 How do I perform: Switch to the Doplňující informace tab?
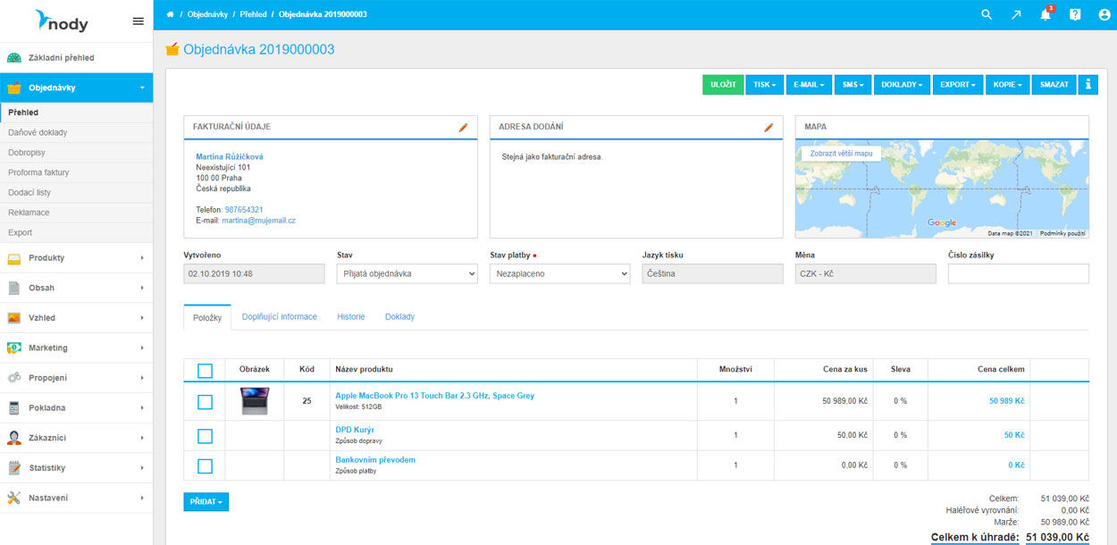click(279, 317)
